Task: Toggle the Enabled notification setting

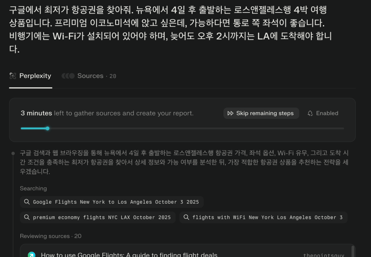Action: (x=323, y=113)
